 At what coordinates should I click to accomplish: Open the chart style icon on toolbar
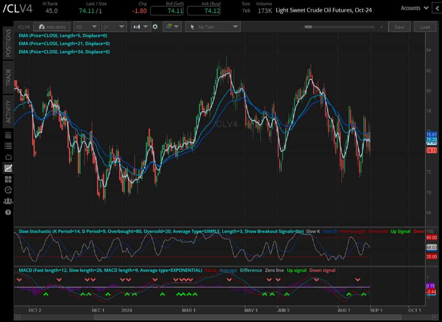pos(137,27)
